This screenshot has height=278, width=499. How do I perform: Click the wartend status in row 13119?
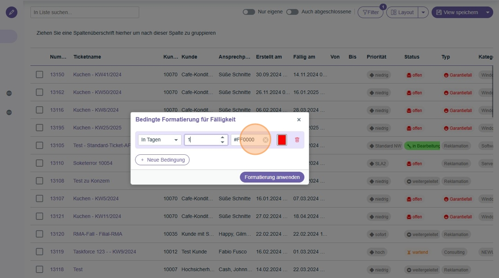point(417,252)
